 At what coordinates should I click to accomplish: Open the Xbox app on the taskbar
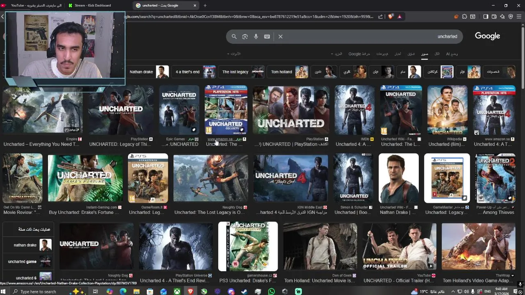click(177, 291)
